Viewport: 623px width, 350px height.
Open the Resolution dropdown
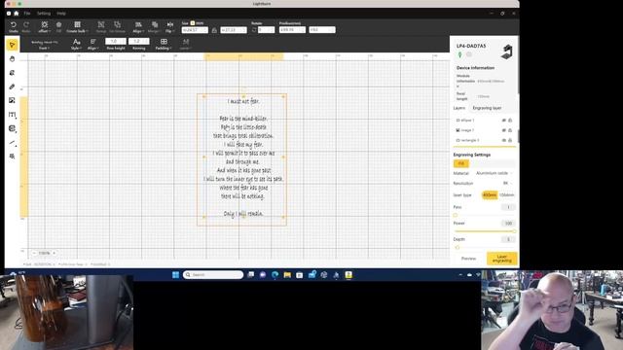click(x=507, y=184)
